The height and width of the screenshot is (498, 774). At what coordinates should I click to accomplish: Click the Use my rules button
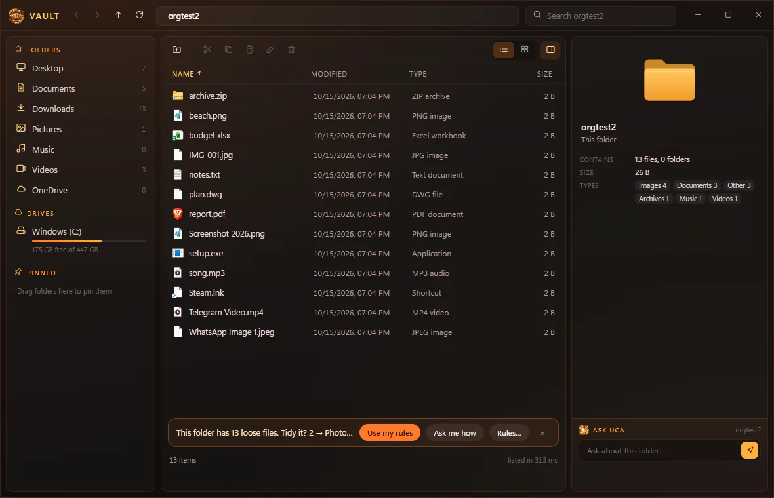click(x=390, y=433)
